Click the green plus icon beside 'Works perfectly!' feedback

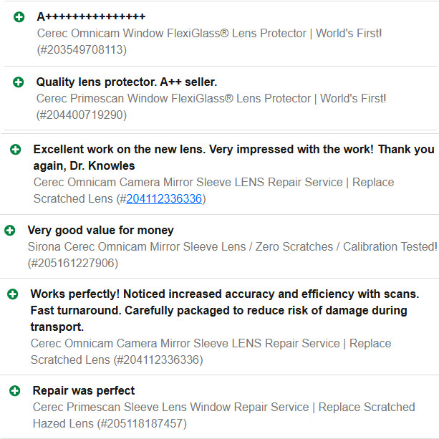[13, 294]
